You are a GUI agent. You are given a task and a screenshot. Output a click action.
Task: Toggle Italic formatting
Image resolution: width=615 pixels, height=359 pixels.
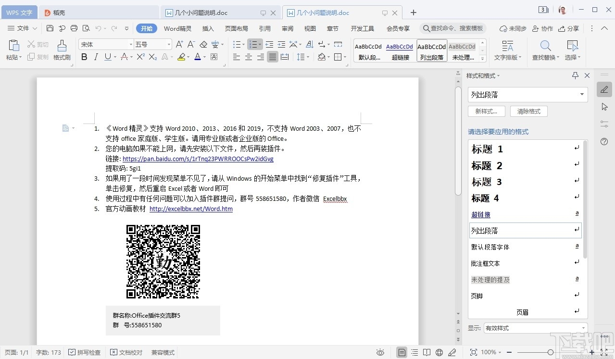(96, 57)
